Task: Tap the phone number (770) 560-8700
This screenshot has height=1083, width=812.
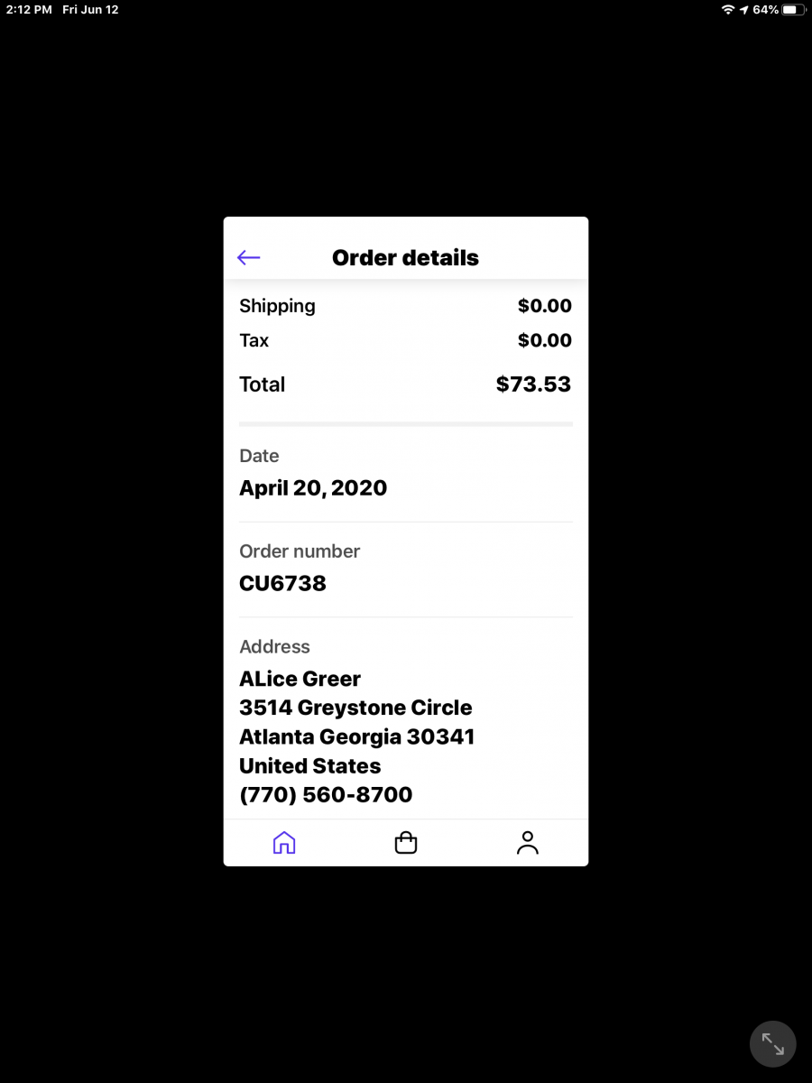Action: click(x=326, y=795)
